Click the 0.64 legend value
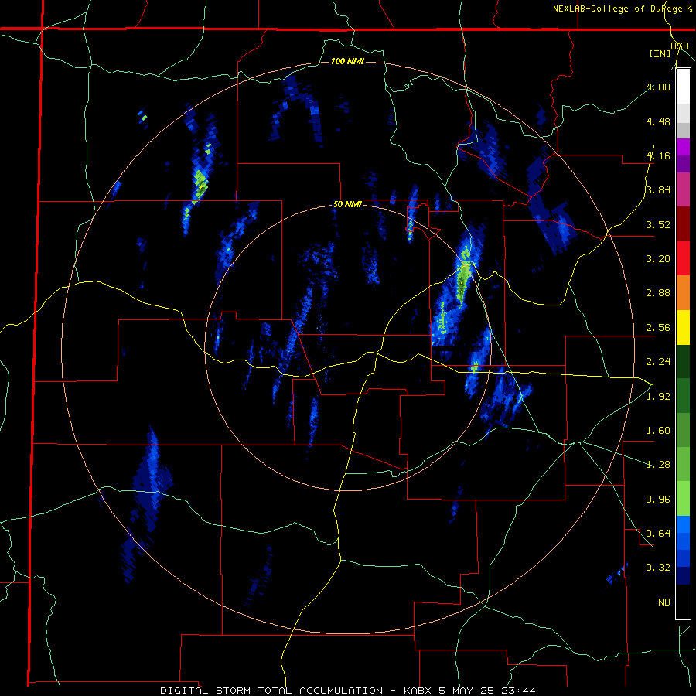The height and width of the screenshot is (696, 696). (658, 534)
